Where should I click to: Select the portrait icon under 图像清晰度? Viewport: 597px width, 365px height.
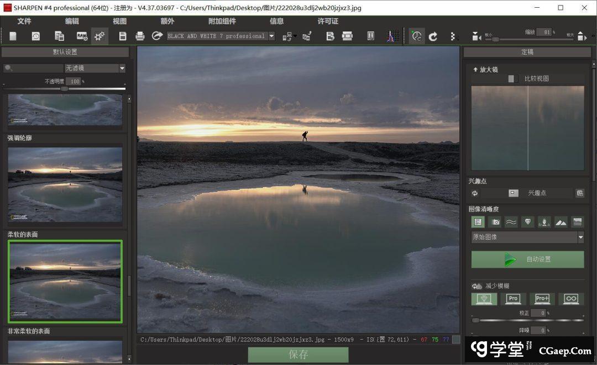544,221
